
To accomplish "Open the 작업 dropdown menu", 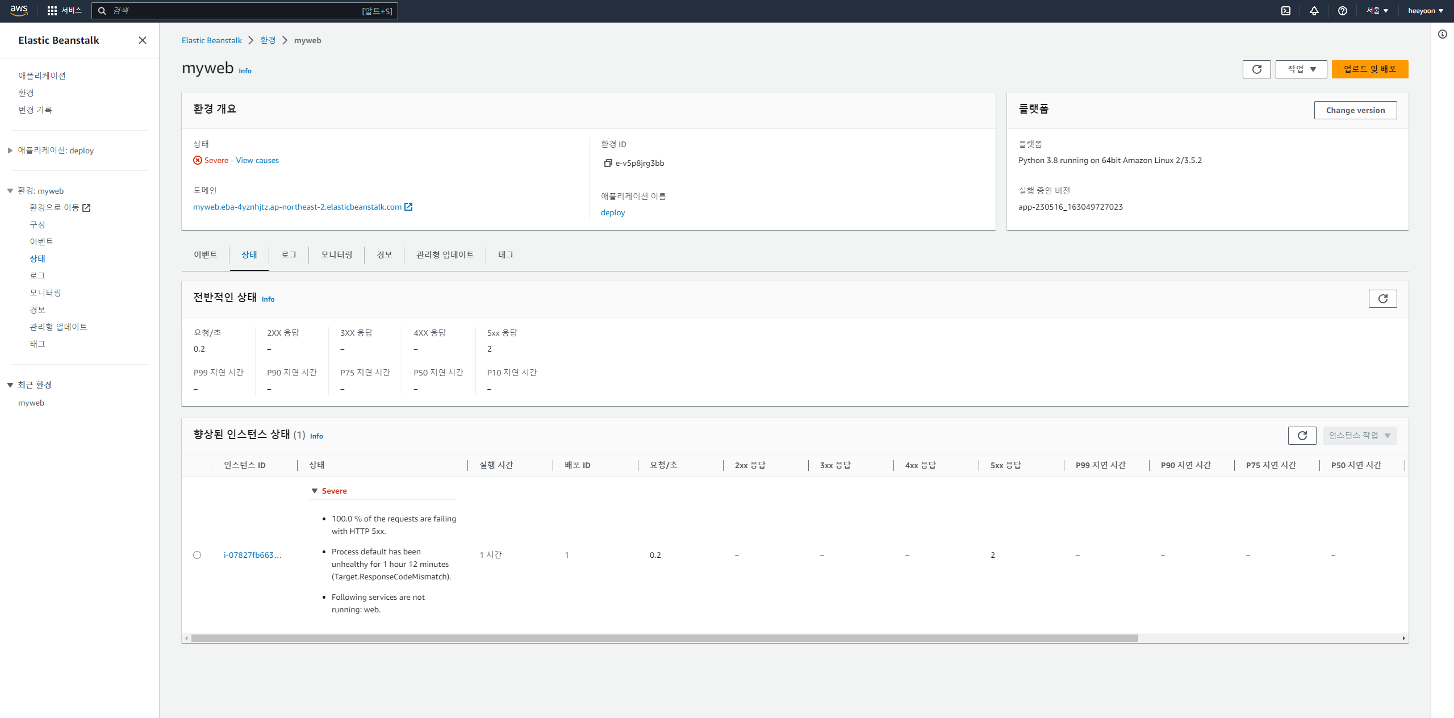I will pos(1301,69).
